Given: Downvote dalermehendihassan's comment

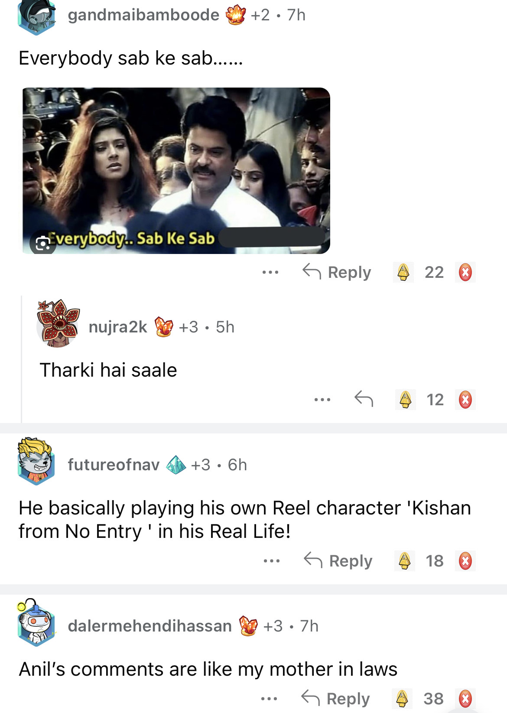Looking at the screenshot, I should coord(465,698).
